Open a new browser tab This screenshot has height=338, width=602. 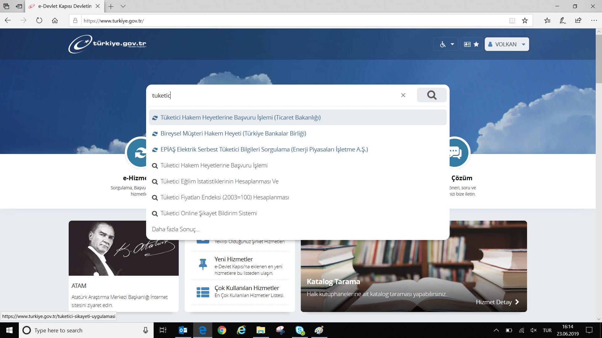tap(111, 6)
